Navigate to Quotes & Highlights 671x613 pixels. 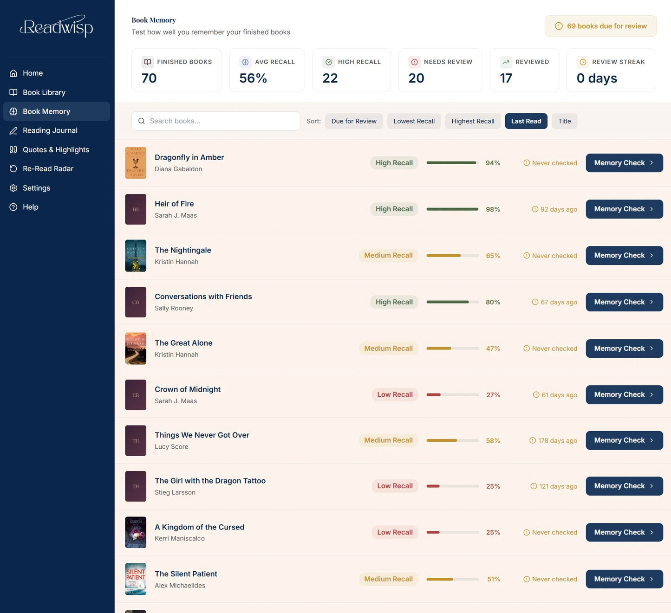coord(56,149)
